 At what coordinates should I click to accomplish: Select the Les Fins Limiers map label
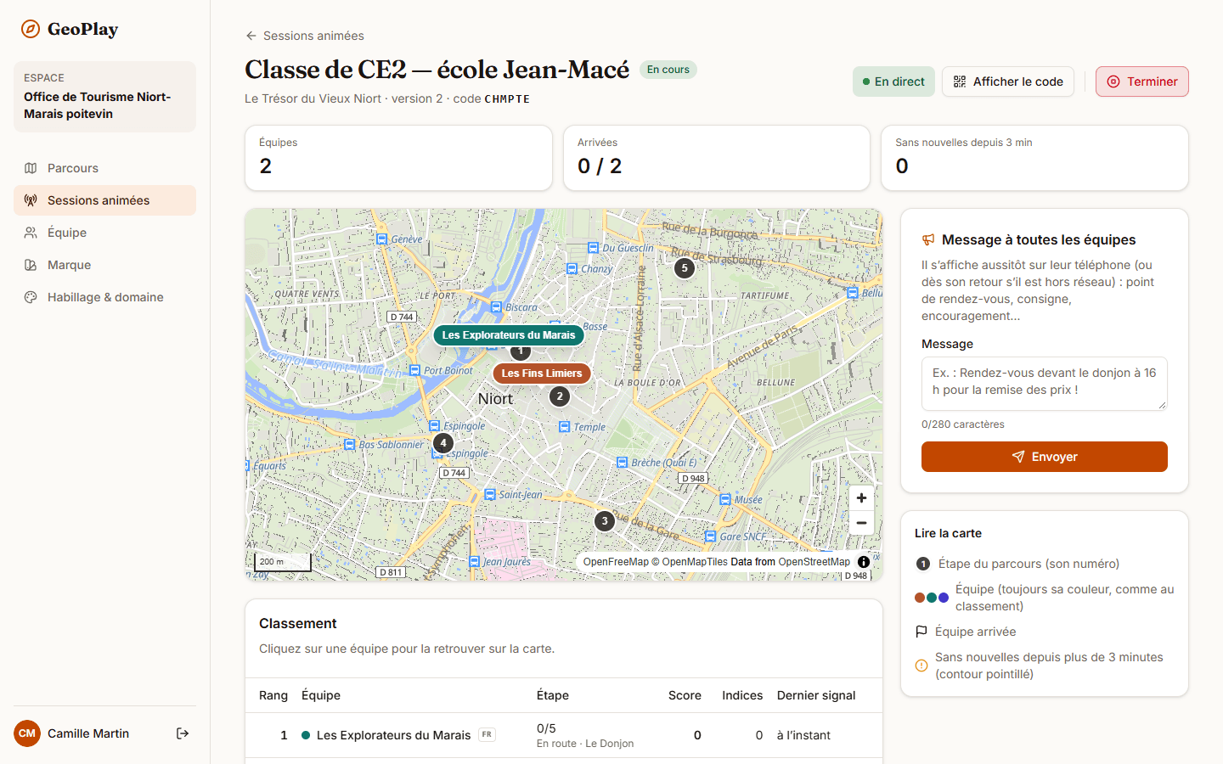(542, 374)
